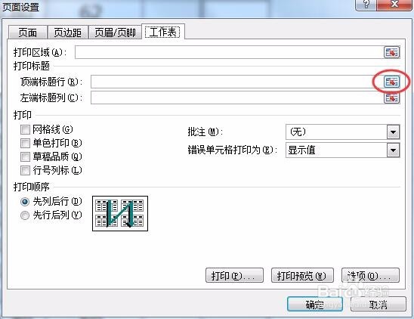Enable 单色打印 checkbox
The image size is (414, 319).
coord(25,143)
